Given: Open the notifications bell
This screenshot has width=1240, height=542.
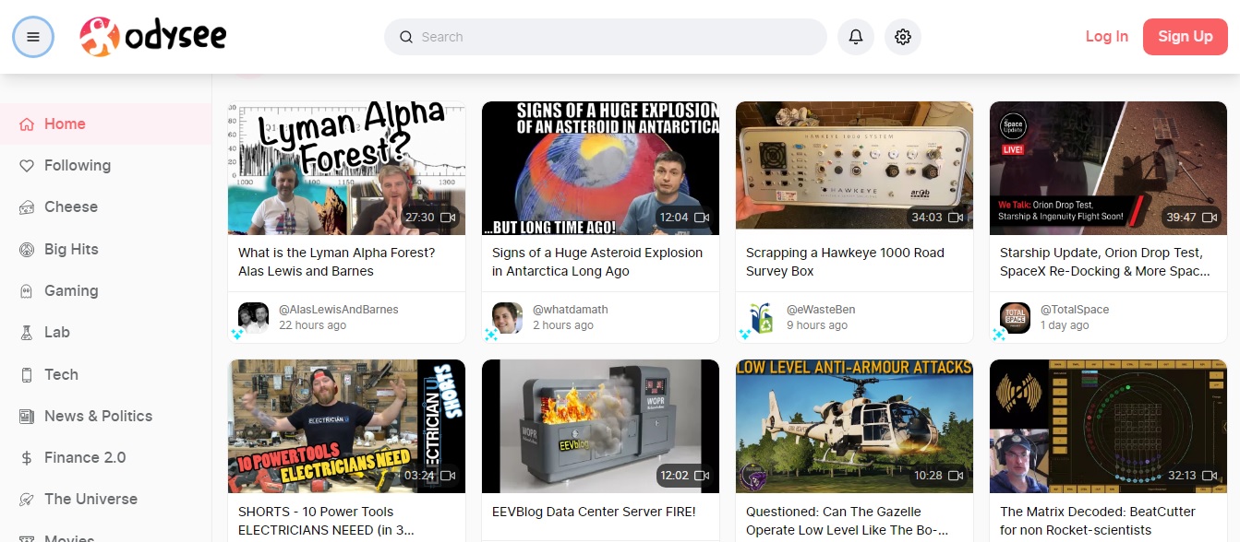Looking at the screenshot, I should coord(856,37).
